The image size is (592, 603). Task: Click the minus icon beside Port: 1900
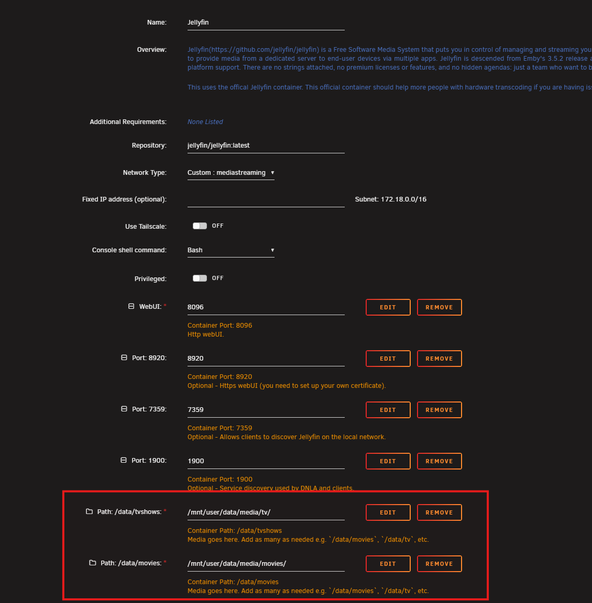(124, 460)
